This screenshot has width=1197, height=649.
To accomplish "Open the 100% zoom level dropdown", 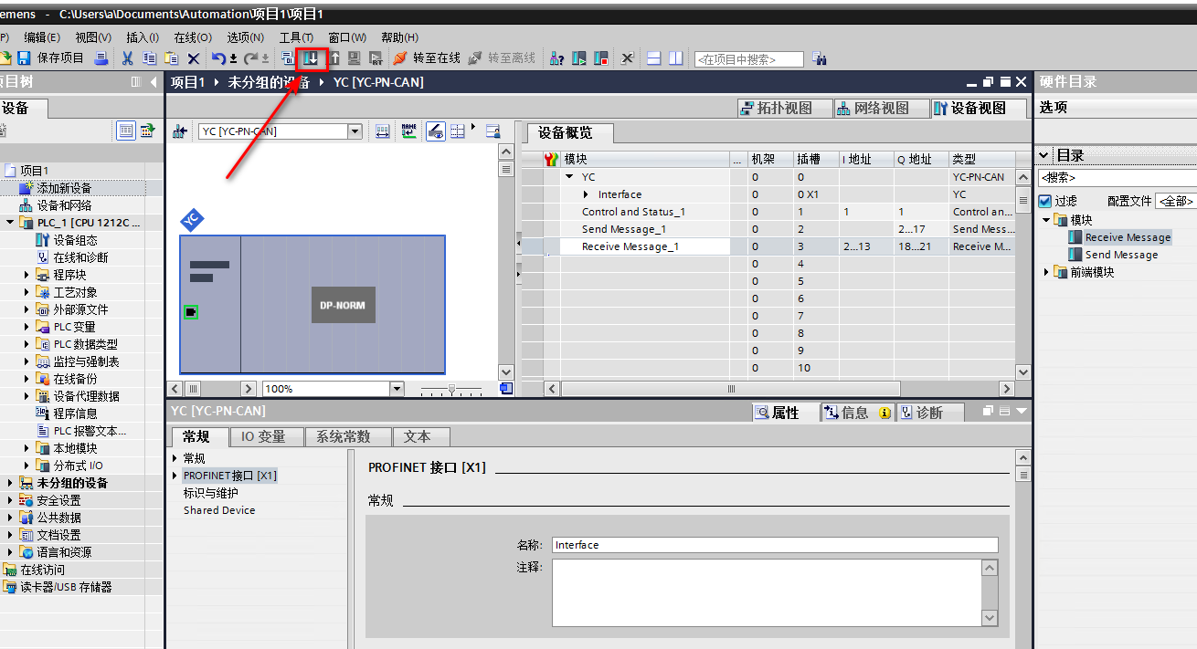I will tap(397, 389).
